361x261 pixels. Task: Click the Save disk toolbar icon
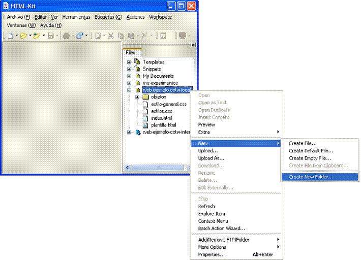click(51, 36)
